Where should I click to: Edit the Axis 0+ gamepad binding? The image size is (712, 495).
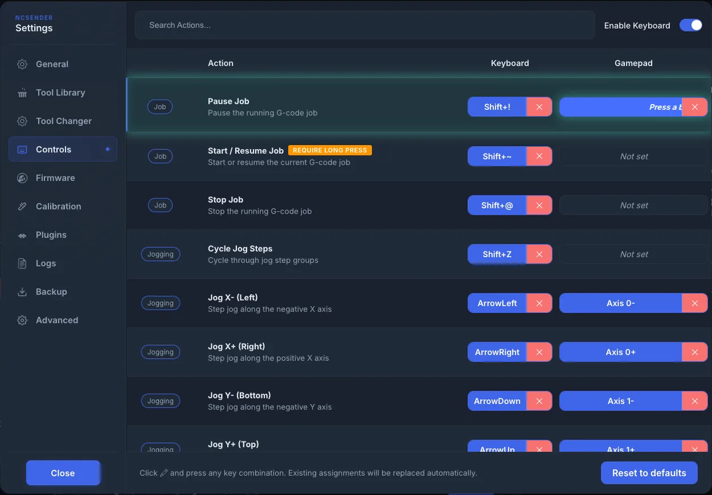[x=621, y=352]
